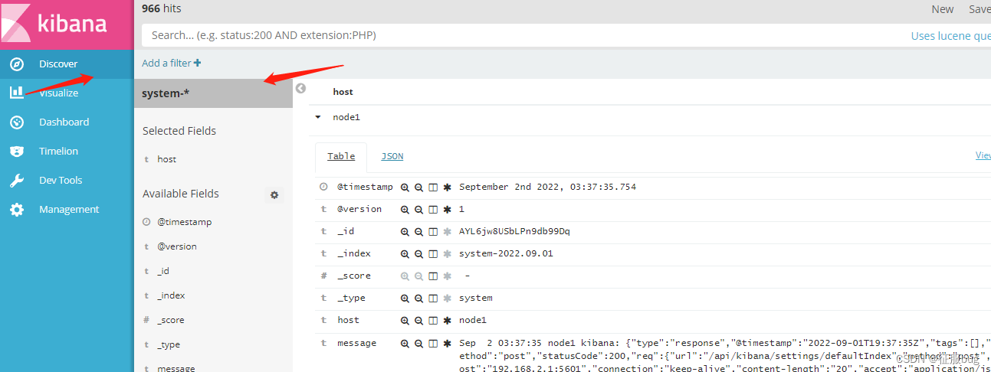Filter for value in @version row
The image size is (991, 372).
click(x=405, y=209)
